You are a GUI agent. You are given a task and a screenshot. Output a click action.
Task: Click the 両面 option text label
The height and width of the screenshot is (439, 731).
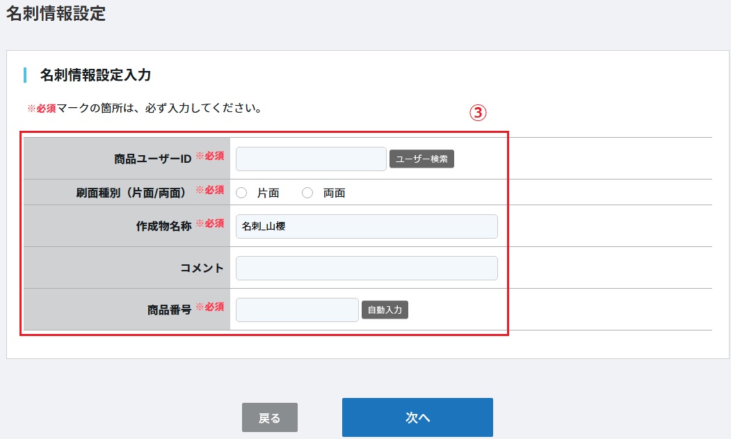pos(334,193)
